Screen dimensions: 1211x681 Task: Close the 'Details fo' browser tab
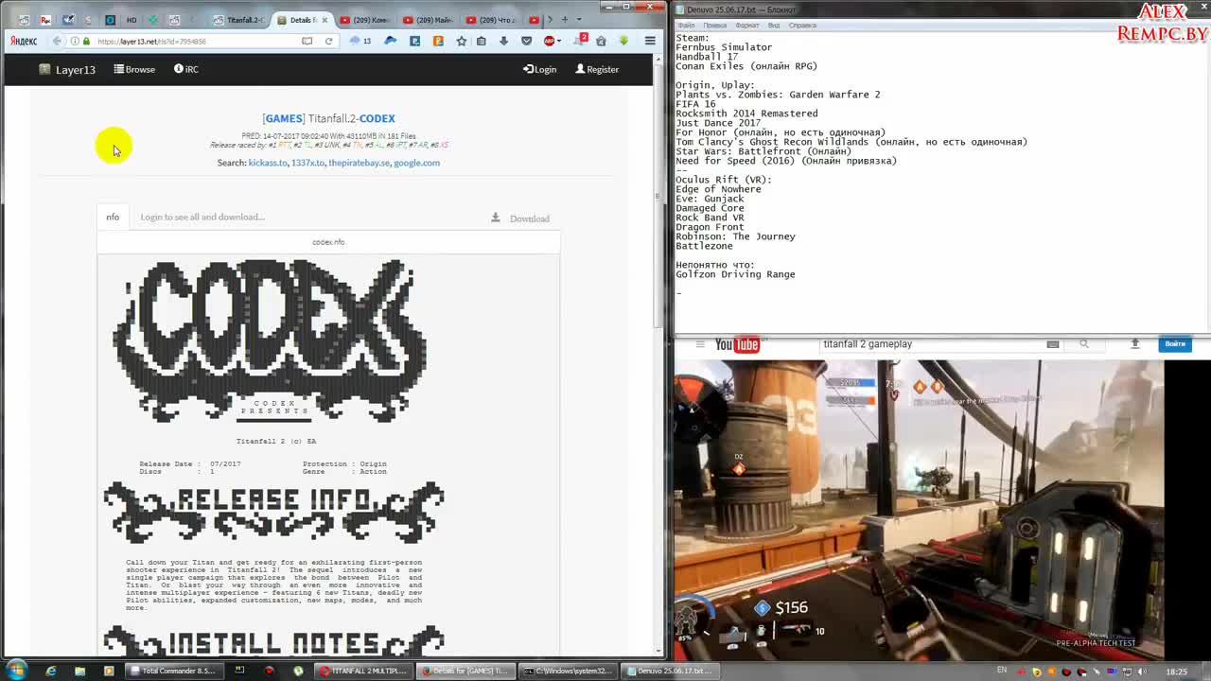pyautogui.click(x=325, y=20)
